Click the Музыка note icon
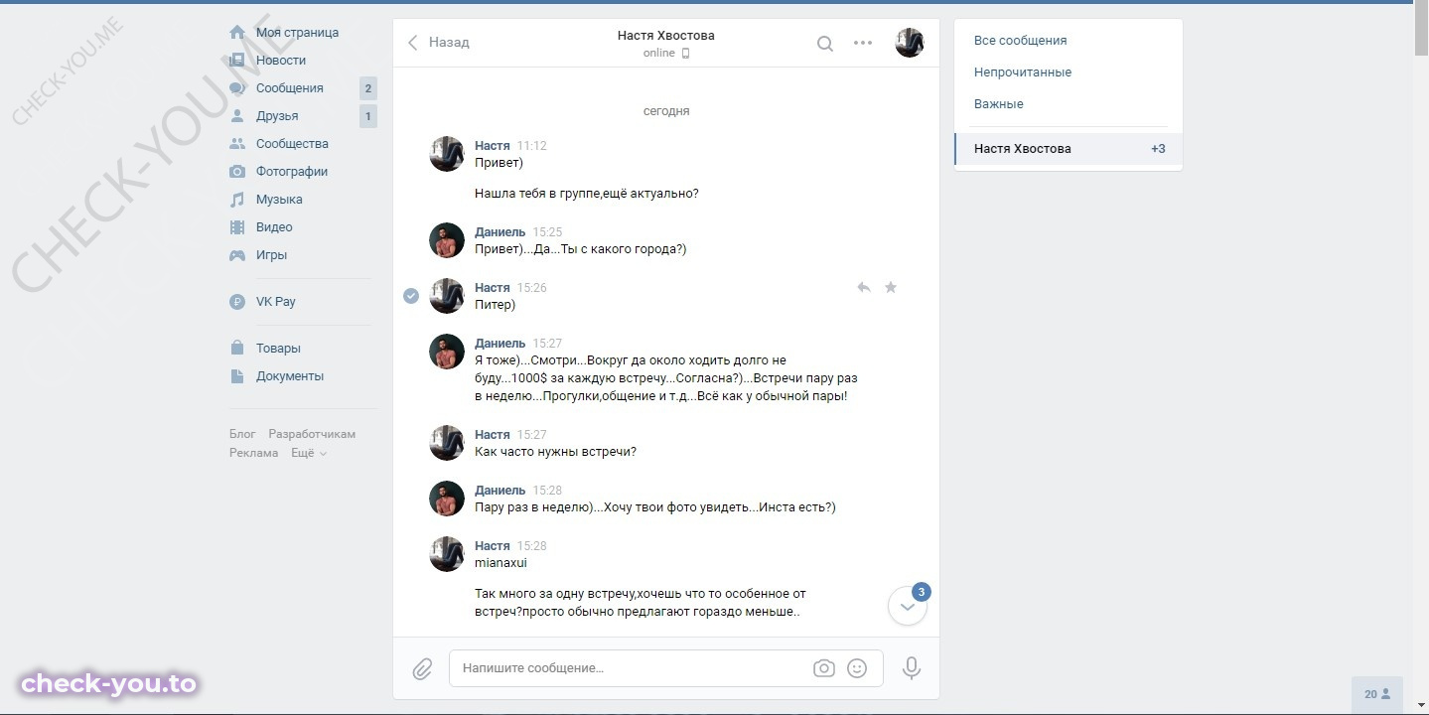 pyautogui.click(x=237, y=200)
